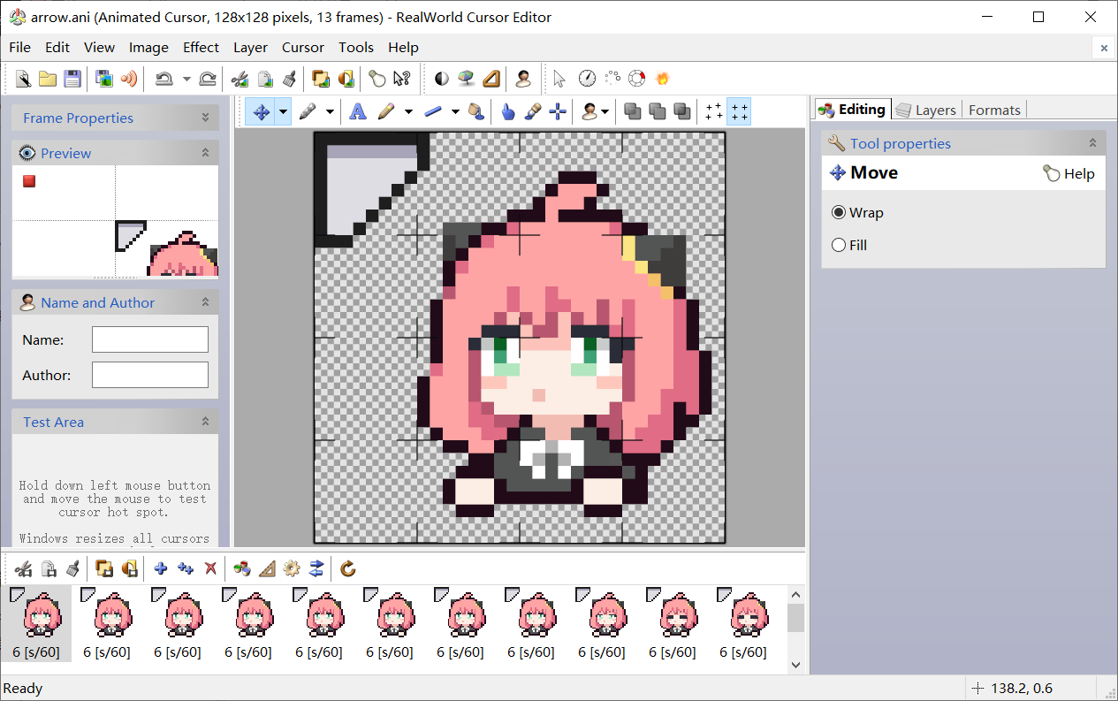This screenshot has width=1118, height=701.
Task: Click the lifebuoy ring icon in top toolbar
Action: tap(637, 79)
